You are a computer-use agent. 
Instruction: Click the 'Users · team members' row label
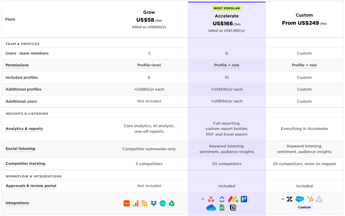[27, 54]
